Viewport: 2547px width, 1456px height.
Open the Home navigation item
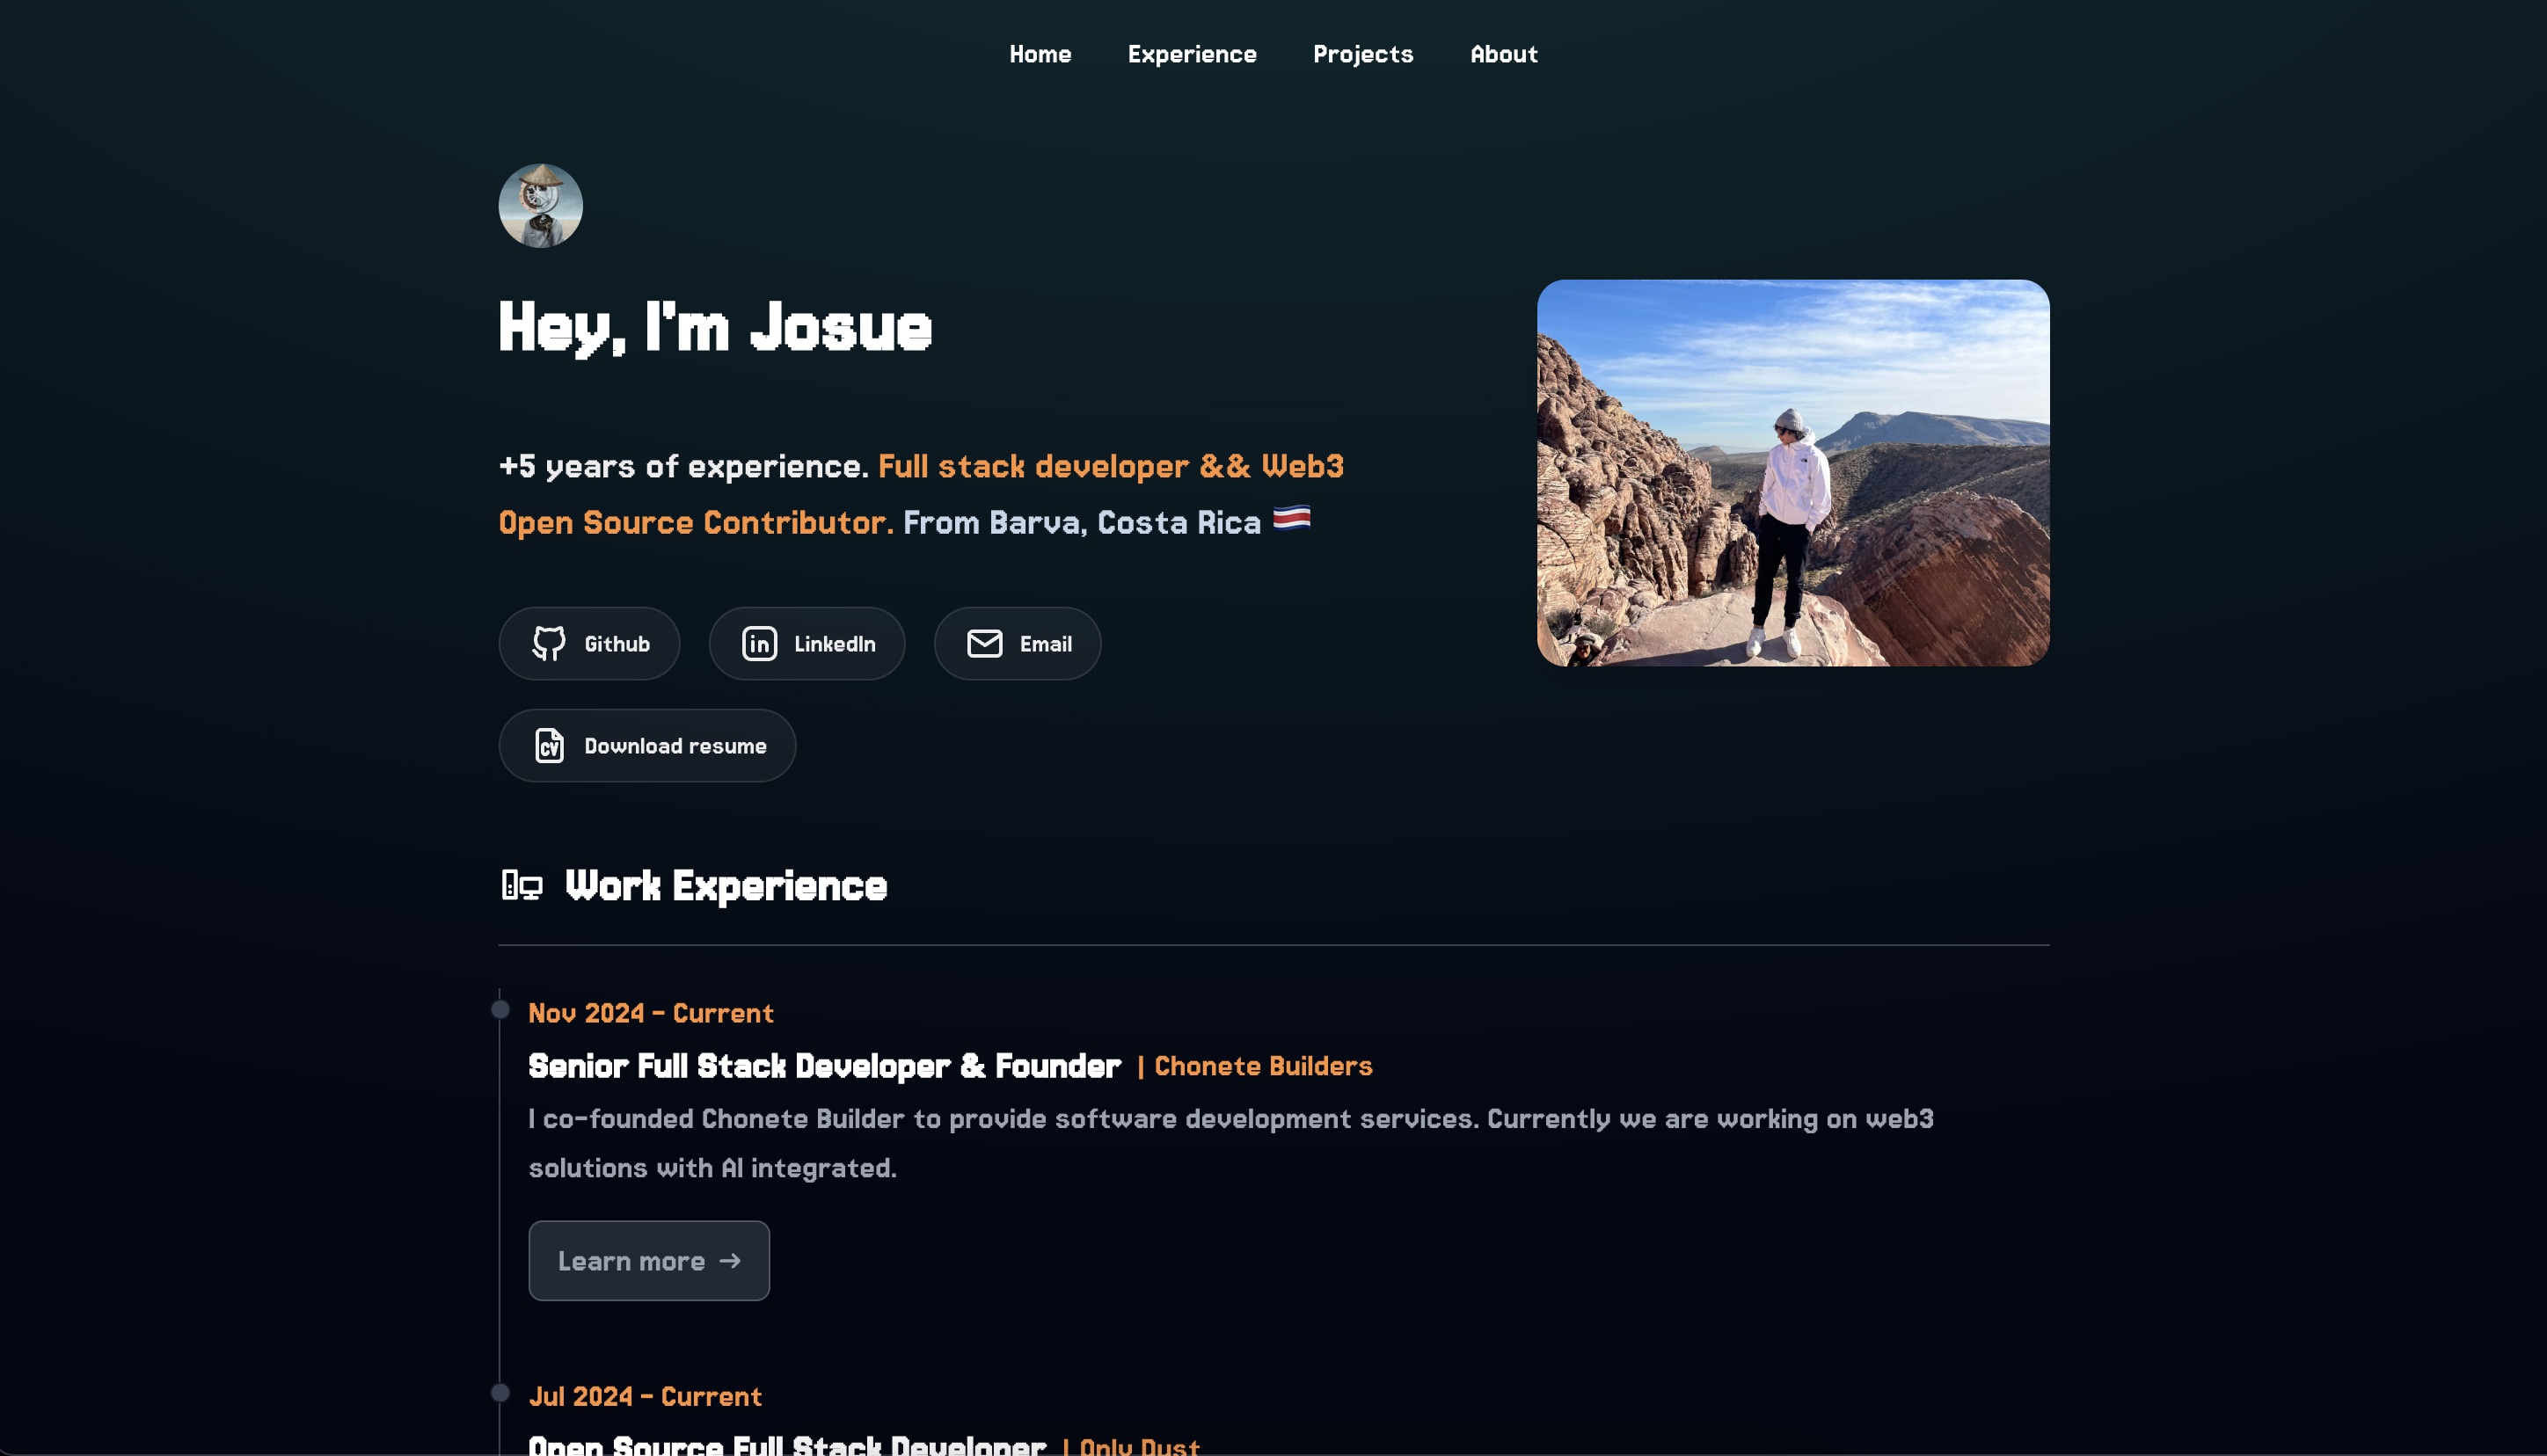point(1040,54)
